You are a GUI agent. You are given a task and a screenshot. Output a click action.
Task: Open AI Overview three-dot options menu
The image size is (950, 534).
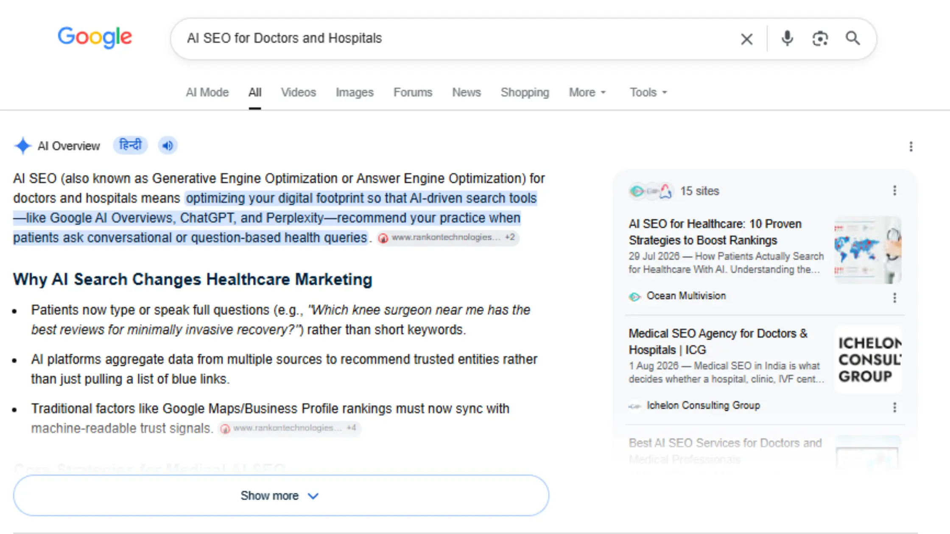pyautogui.click(x=911, y=147)
